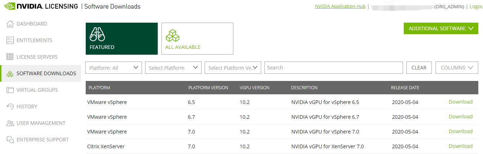Image resolution: width=483 pixels, height=154 pixels.
Task: Download NVIDIA vGPU for XenServer 7.0
Action: point(460,146)
